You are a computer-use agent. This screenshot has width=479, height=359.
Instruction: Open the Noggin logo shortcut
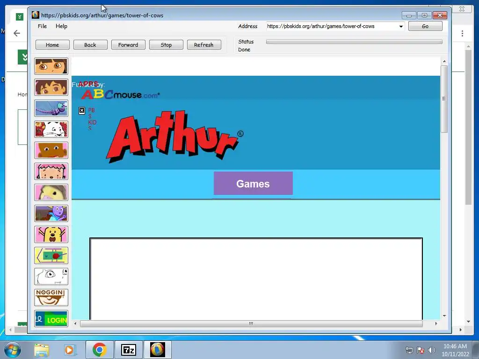click(x=51, y=298)
